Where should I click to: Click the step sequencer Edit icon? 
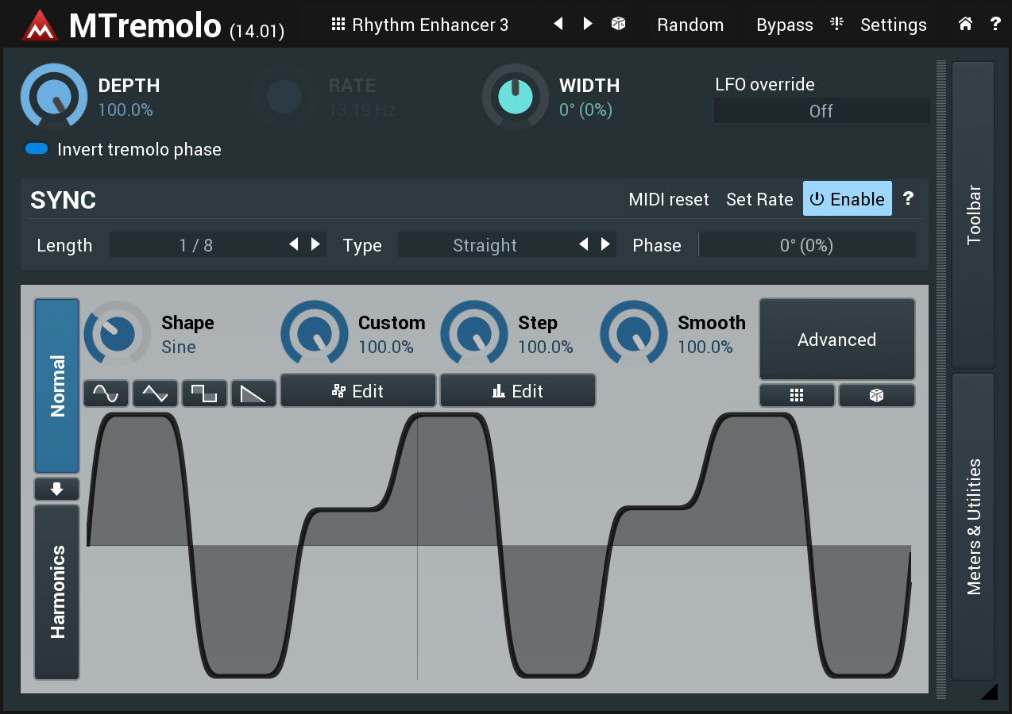point(517,390)
